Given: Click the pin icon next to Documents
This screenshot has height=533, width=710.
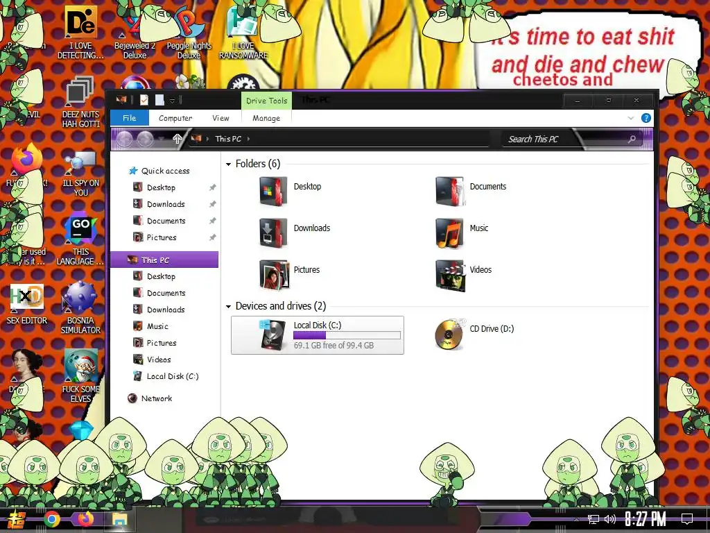Looking at the screenshot, I should pos(212,221).
